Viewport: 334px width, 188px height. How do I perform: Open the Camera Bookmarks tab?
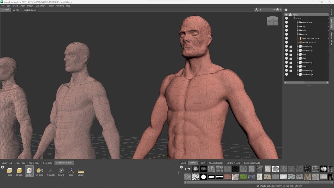(x=252, y=163)
